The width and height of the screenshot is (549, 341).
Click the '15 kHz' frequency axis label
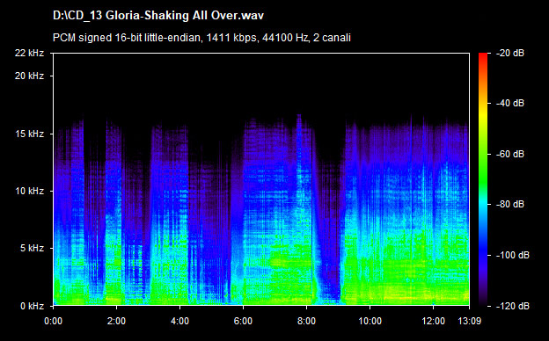click(29, 134)
